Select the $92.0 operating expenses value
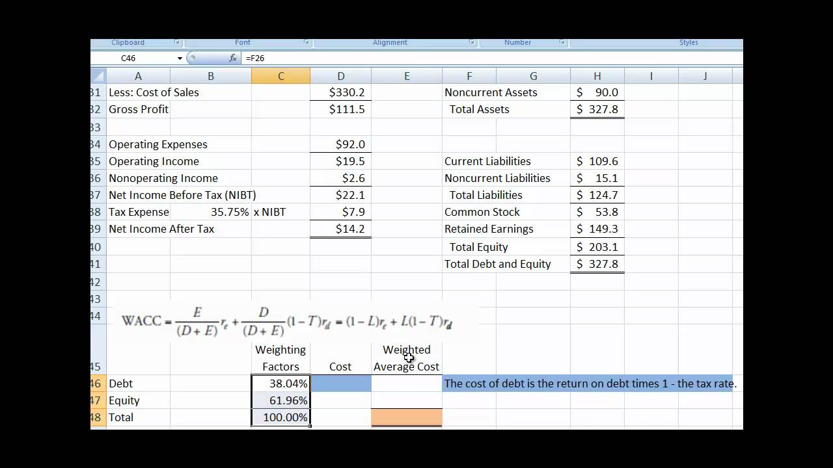 point(340,144)
